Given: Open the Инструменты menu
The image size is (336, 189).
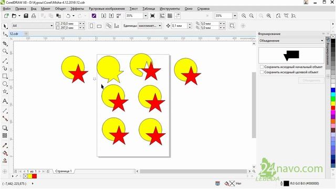Looking at the screenshot, I should [x=170, y=8].
